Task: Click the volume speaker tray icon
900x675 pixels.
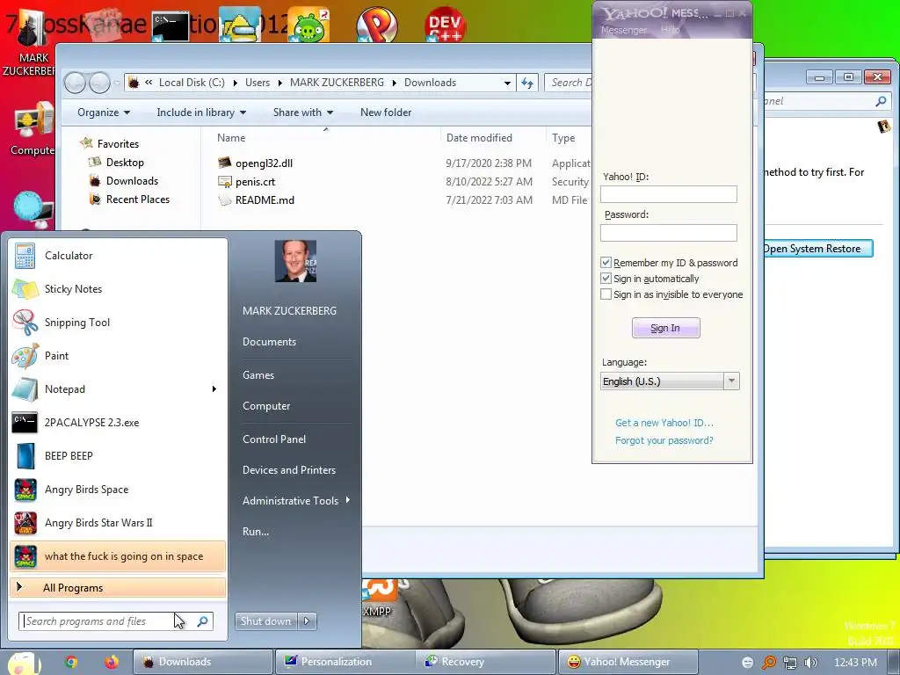Action: coord(810,663)
